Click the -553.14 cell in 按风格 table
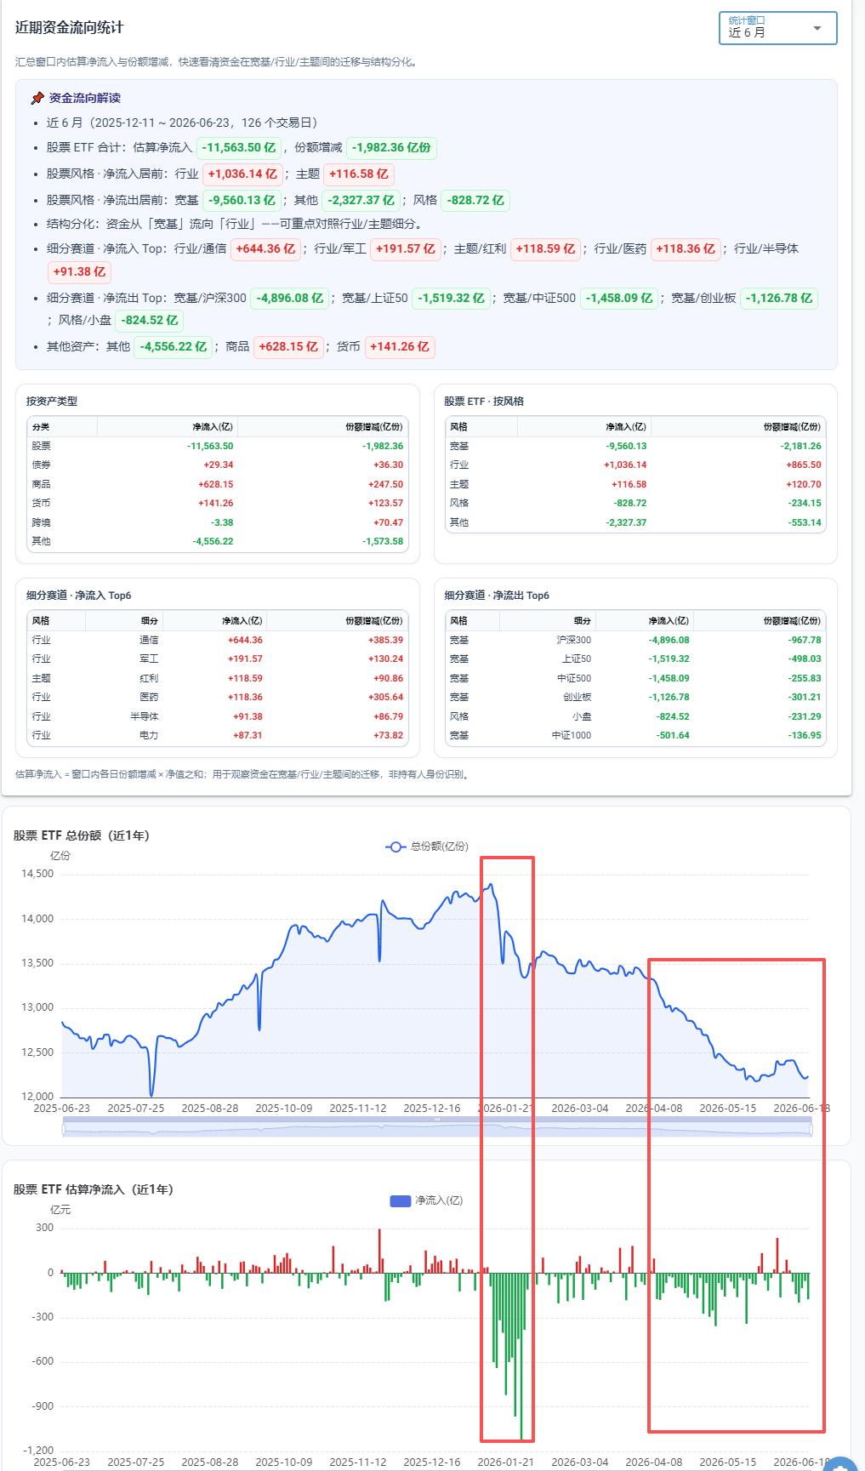Screen dimensions: 865x1471 804,523
